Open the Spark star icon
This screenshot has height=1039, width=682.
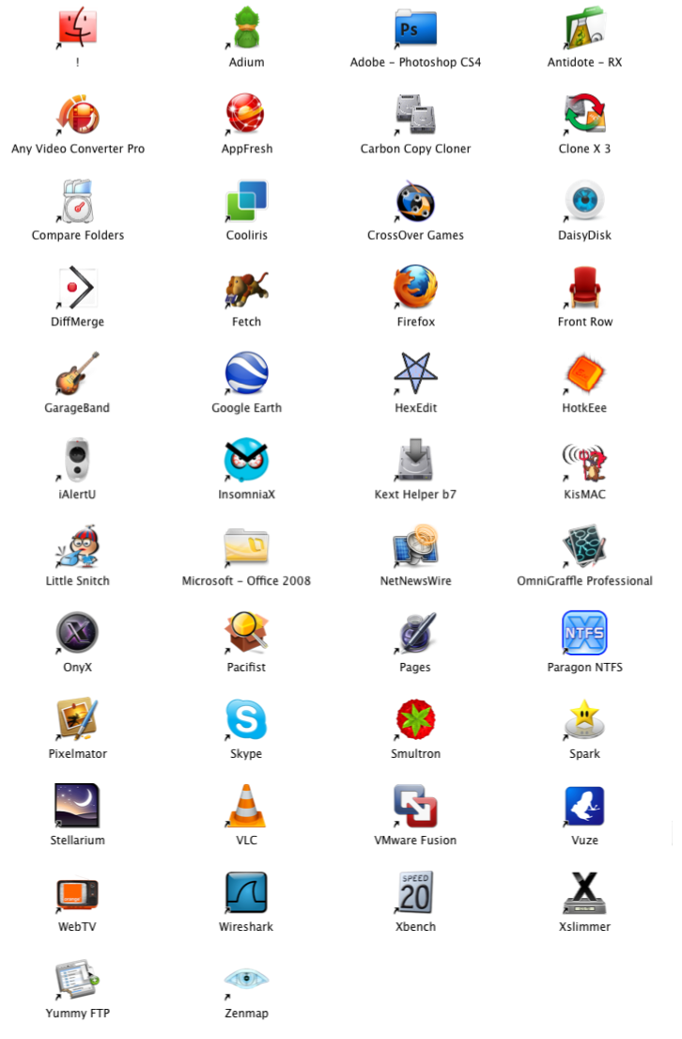point(584,719)
